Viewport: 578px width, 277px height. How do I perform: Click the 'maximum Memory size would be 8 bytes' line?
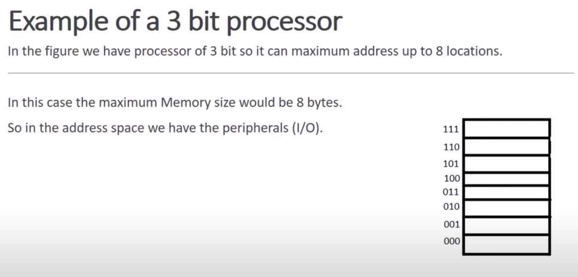point(175,102)
